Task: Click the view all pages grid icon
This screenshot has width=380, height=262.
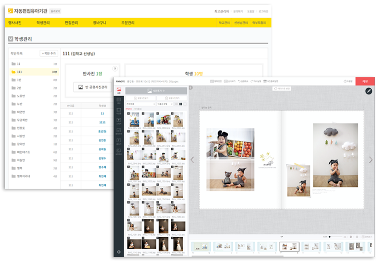Action: coord(363,237)
